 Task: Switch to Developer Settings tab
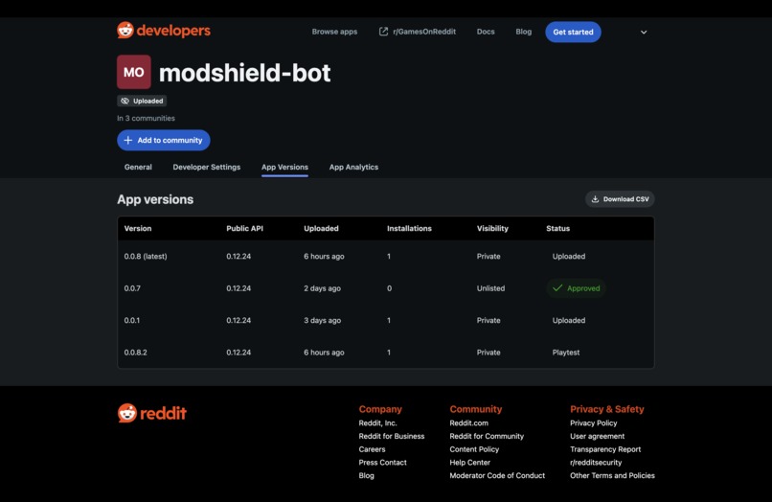pos(206,167)
